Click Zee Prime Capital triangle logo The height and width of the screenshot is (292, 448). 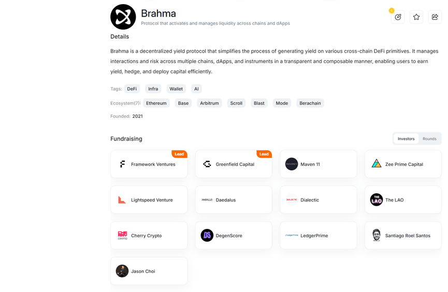tap(377, 164)
